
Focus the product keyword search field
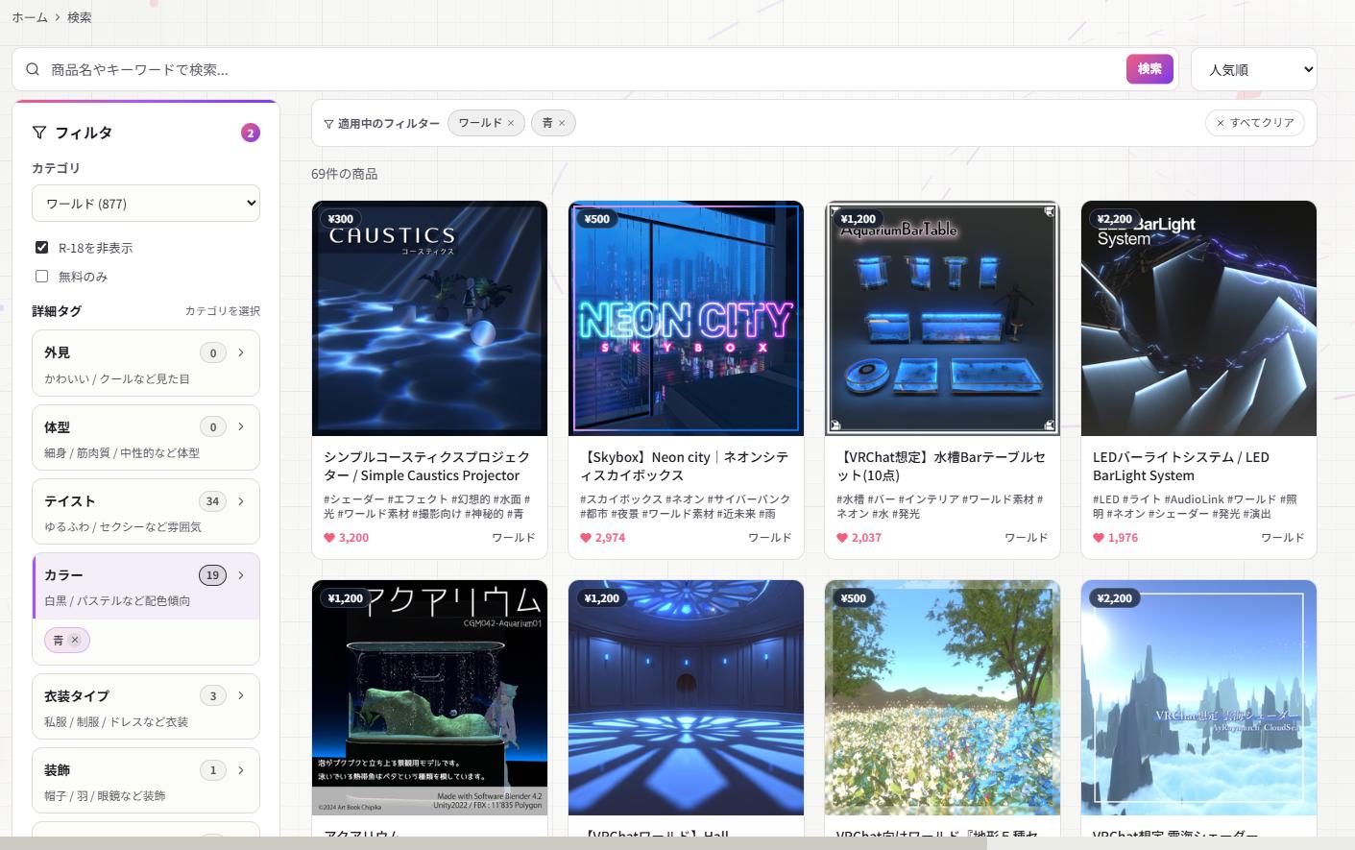pos(576,69)
